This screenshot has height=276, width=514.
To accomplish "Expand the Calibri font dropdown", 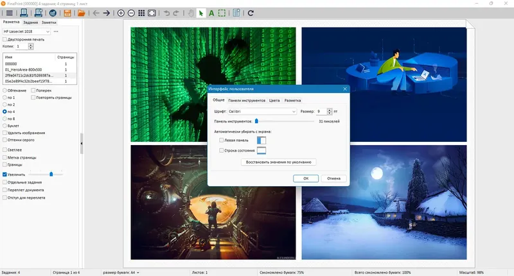I will (x=262, y=111).
